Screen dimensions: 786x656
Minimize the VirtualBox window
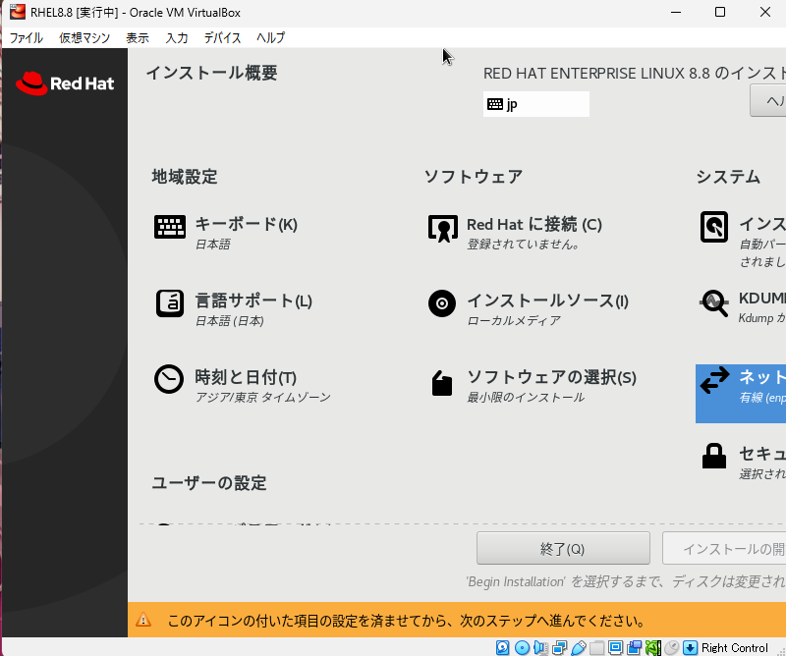pyautogui.click(x=676, y=12)
